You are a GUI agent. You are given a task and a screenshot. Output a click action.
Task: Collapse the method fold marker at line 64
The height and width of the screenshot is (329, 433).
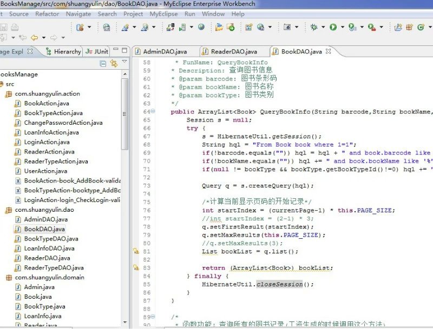(x=153, y=111)
